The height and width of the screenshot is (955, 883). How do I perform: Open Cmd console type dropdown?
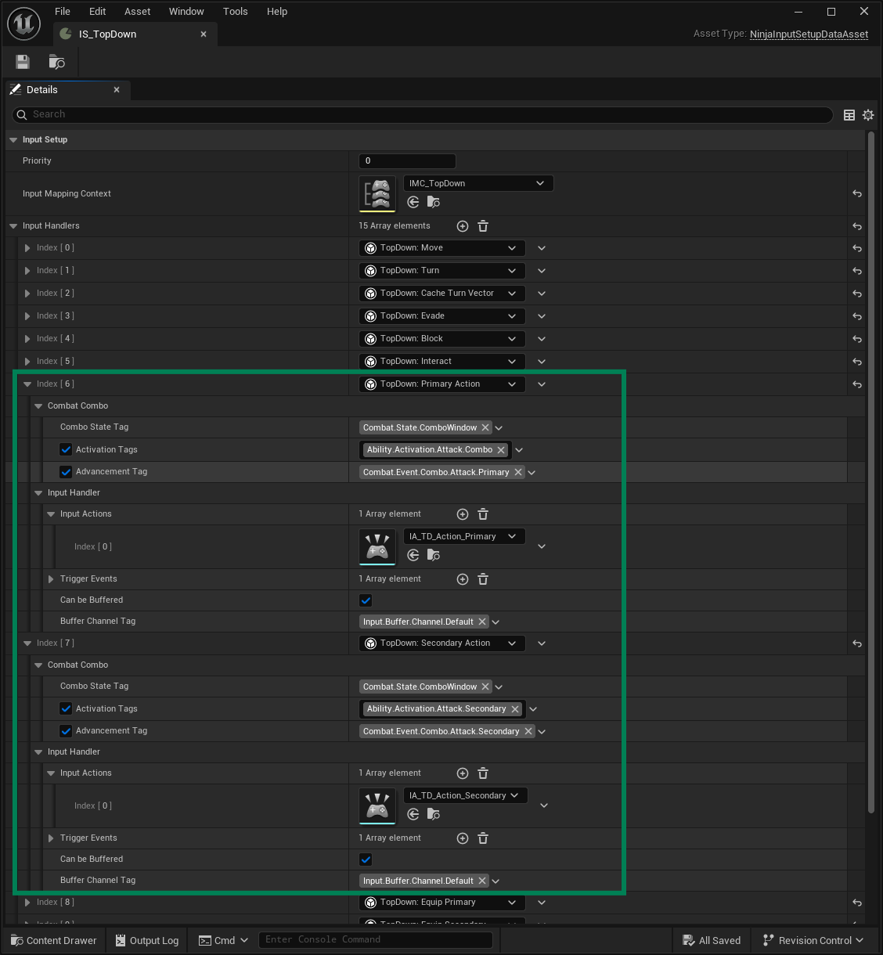pyautogui.click(x=224, y=940)
